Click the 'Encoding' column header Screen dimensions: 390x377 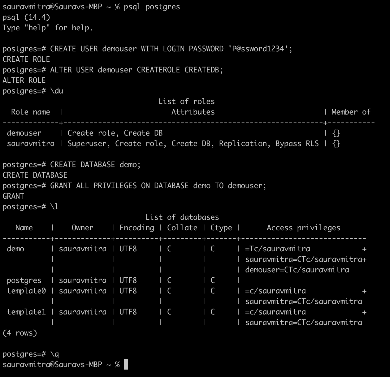[x=136, y=228]
